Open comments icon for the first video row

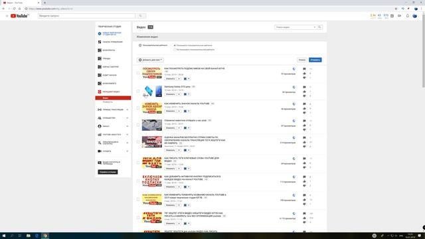pos(304,69)
